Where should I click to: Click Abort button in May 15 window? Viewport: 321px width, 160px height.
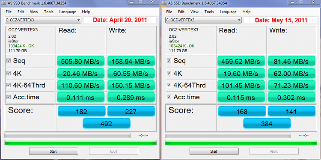[274, 151]
